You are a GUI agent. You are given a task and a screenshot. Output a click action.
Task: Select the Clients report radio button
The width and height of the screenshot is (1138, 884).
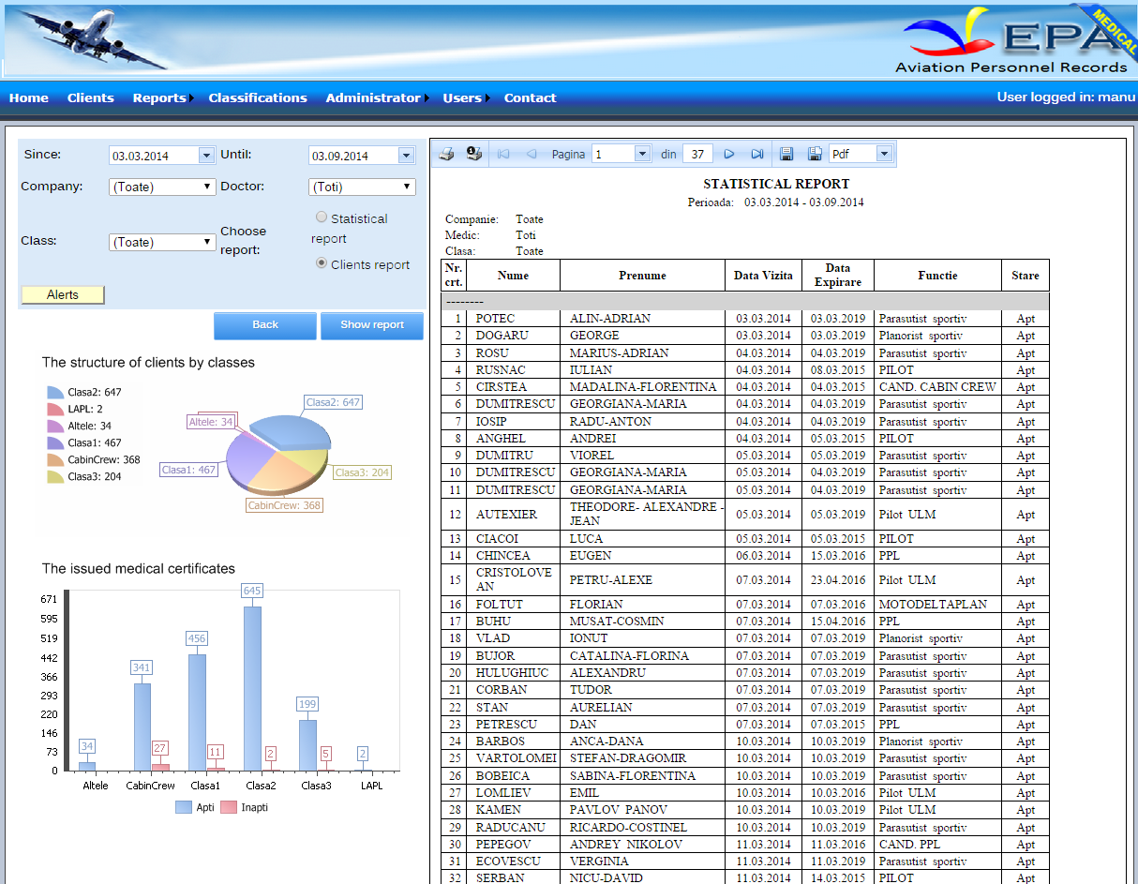tap(322, 263)
